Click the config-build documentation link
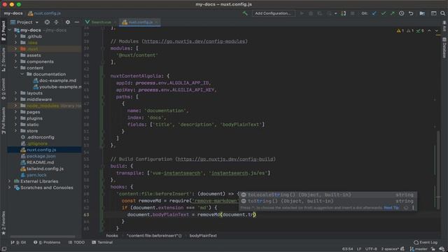 coord(225,159)
